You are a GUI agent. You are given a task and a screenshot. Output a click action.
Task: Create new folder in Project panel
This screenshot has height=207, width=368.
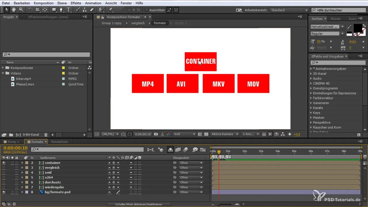click(x=11, y=135)
